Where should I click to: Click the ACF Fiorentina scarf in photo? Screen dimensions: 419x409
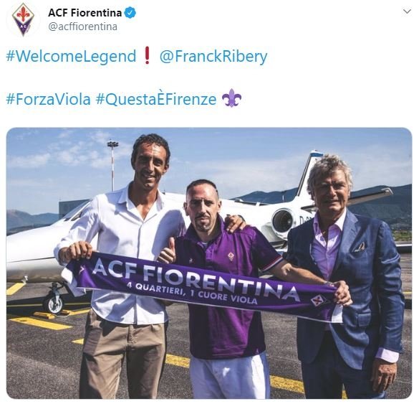204,287
